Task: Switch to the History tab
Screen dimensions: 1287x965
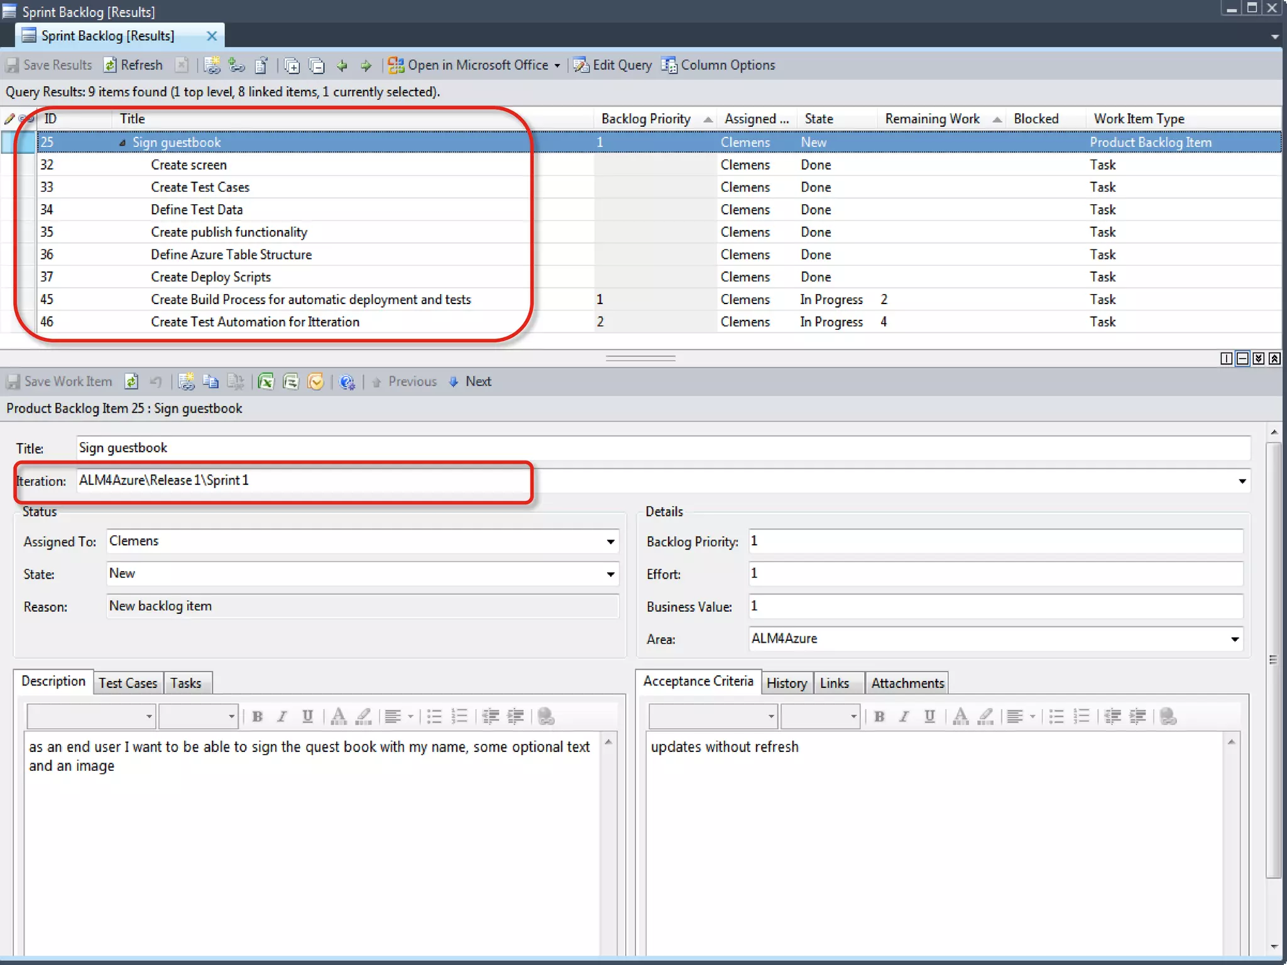Action: 786,683
